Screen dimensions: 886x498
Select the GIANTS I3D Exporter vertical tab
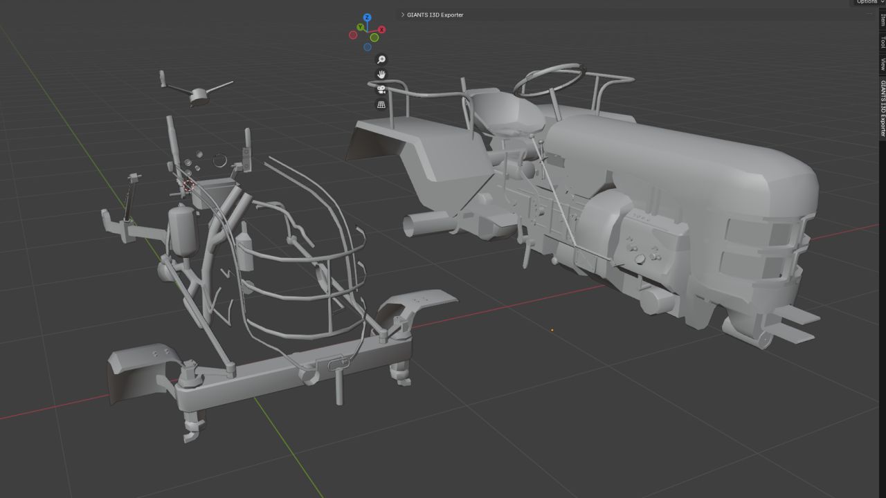(x=883, y=109)
